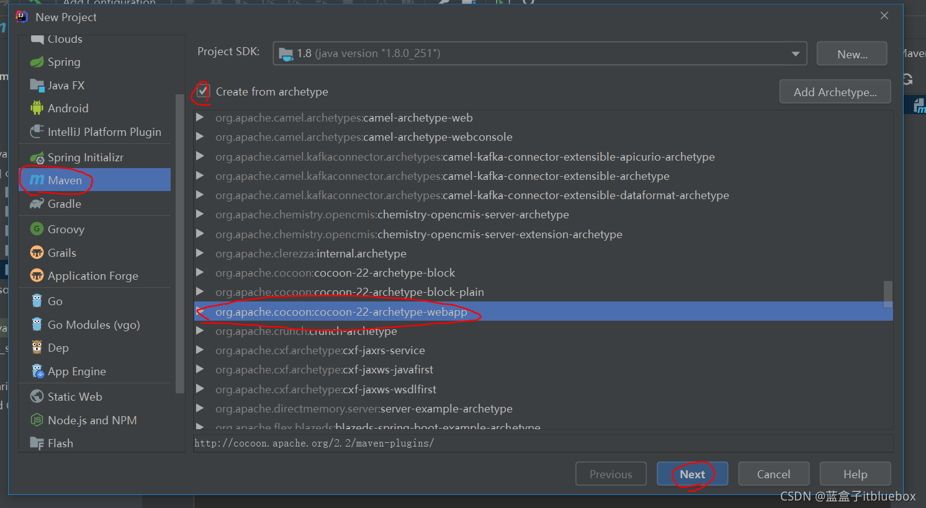Click the SDK folder icon in Project SDK field
This screenshot has height=508, width=926.
[286, 54]
